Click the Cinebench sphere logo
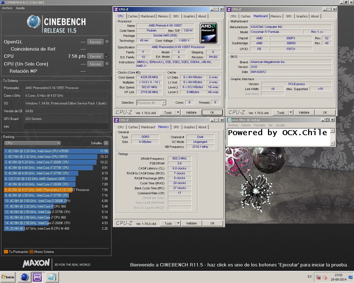Image resolution: width=354 pixels, height=283 pixels. (34, 22)
